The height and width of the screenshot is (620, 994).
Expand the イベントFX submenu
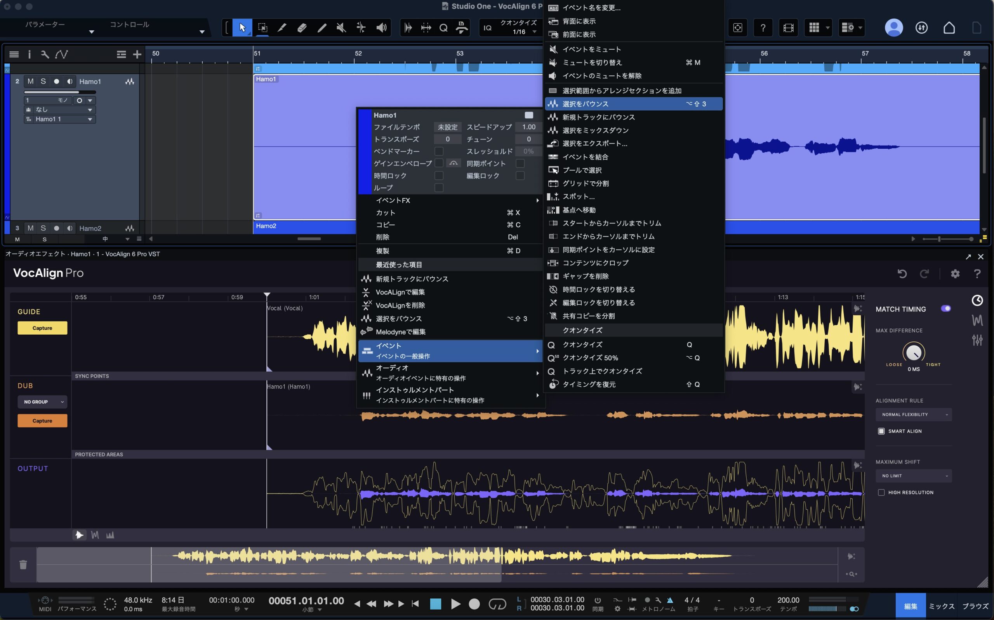pos(450,200)
